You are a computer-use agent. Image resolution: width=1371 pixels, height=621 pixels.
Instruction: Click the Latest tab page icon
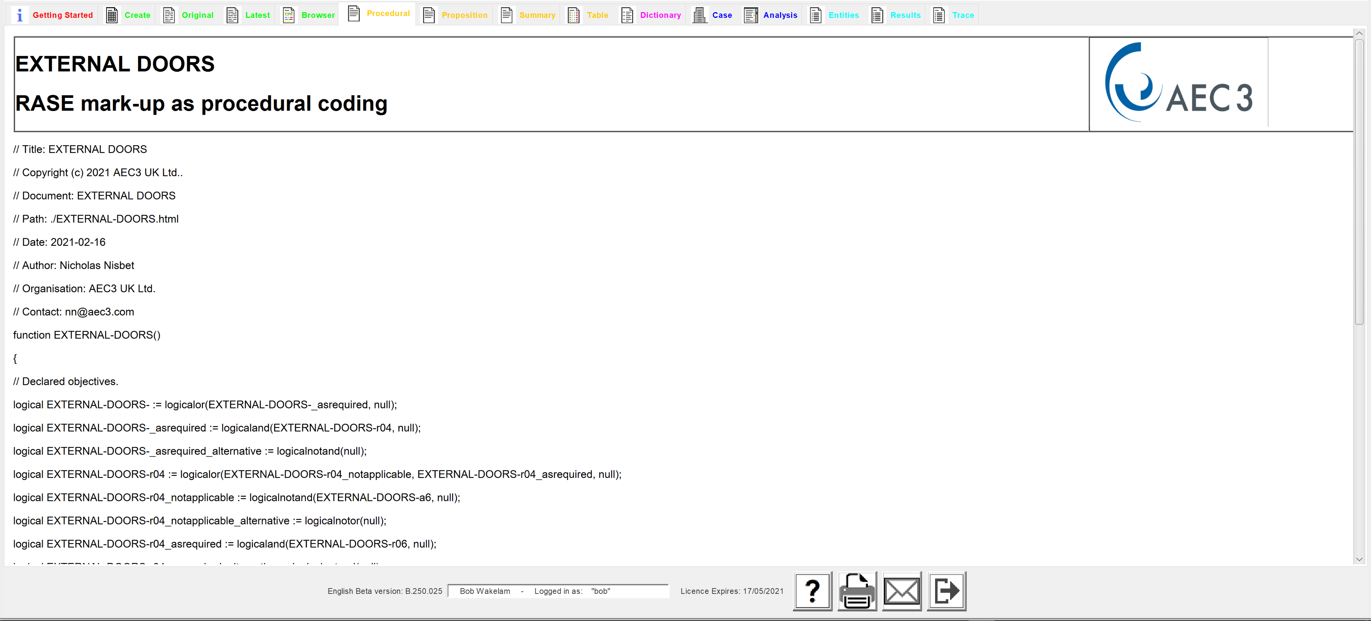233,15
